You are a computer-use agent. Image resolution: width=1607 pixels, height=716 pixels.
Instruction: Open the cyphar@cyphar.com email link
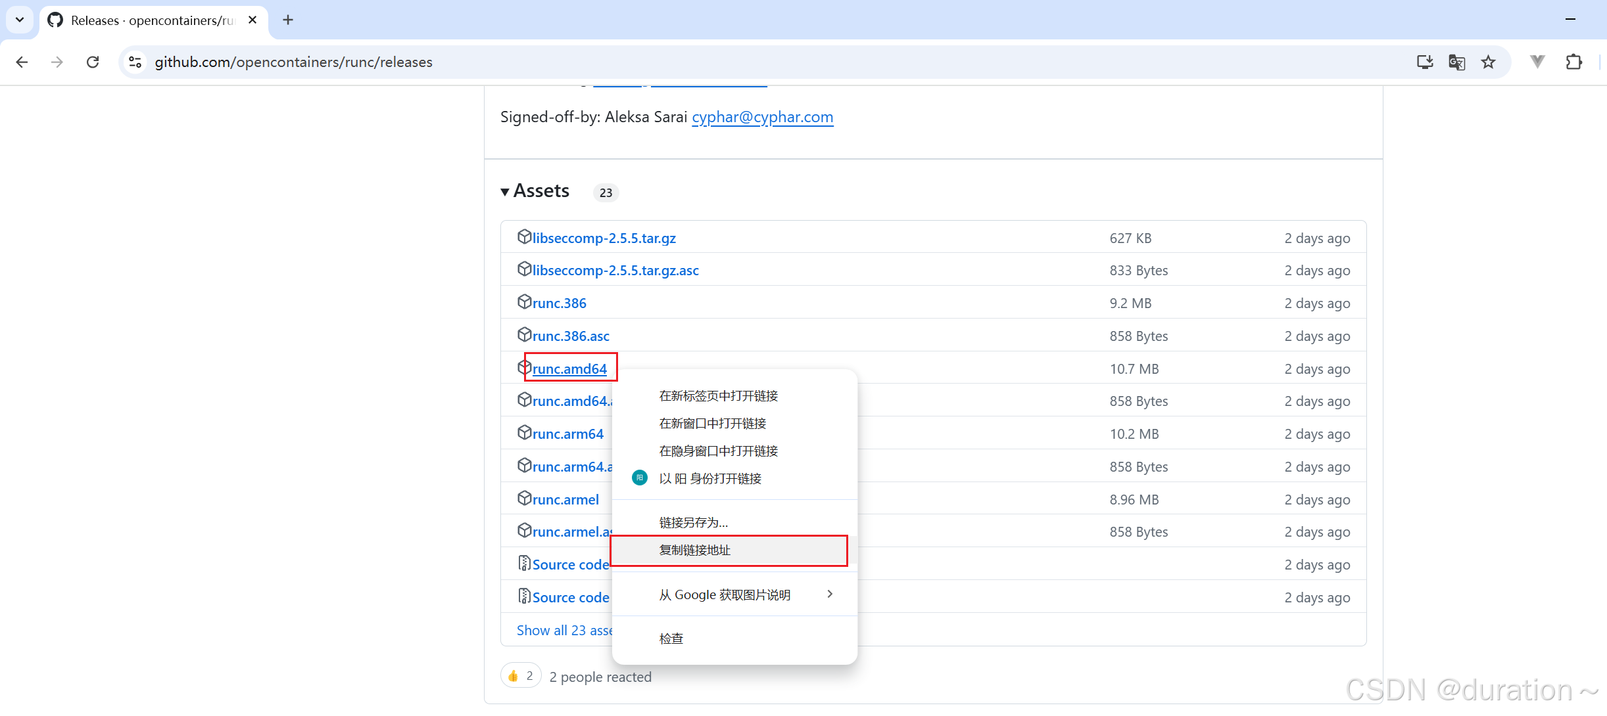(x=762, y=117)
